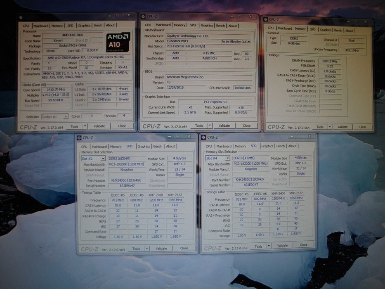Click the AMD A10 processor logo
The width and height of the screenshot is (385, 289).
point(118,42)
